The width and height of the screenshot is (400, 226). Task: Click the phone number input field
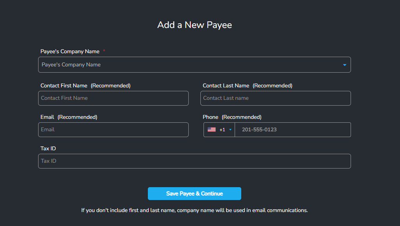pyautogui.click(x=292, y=130)
